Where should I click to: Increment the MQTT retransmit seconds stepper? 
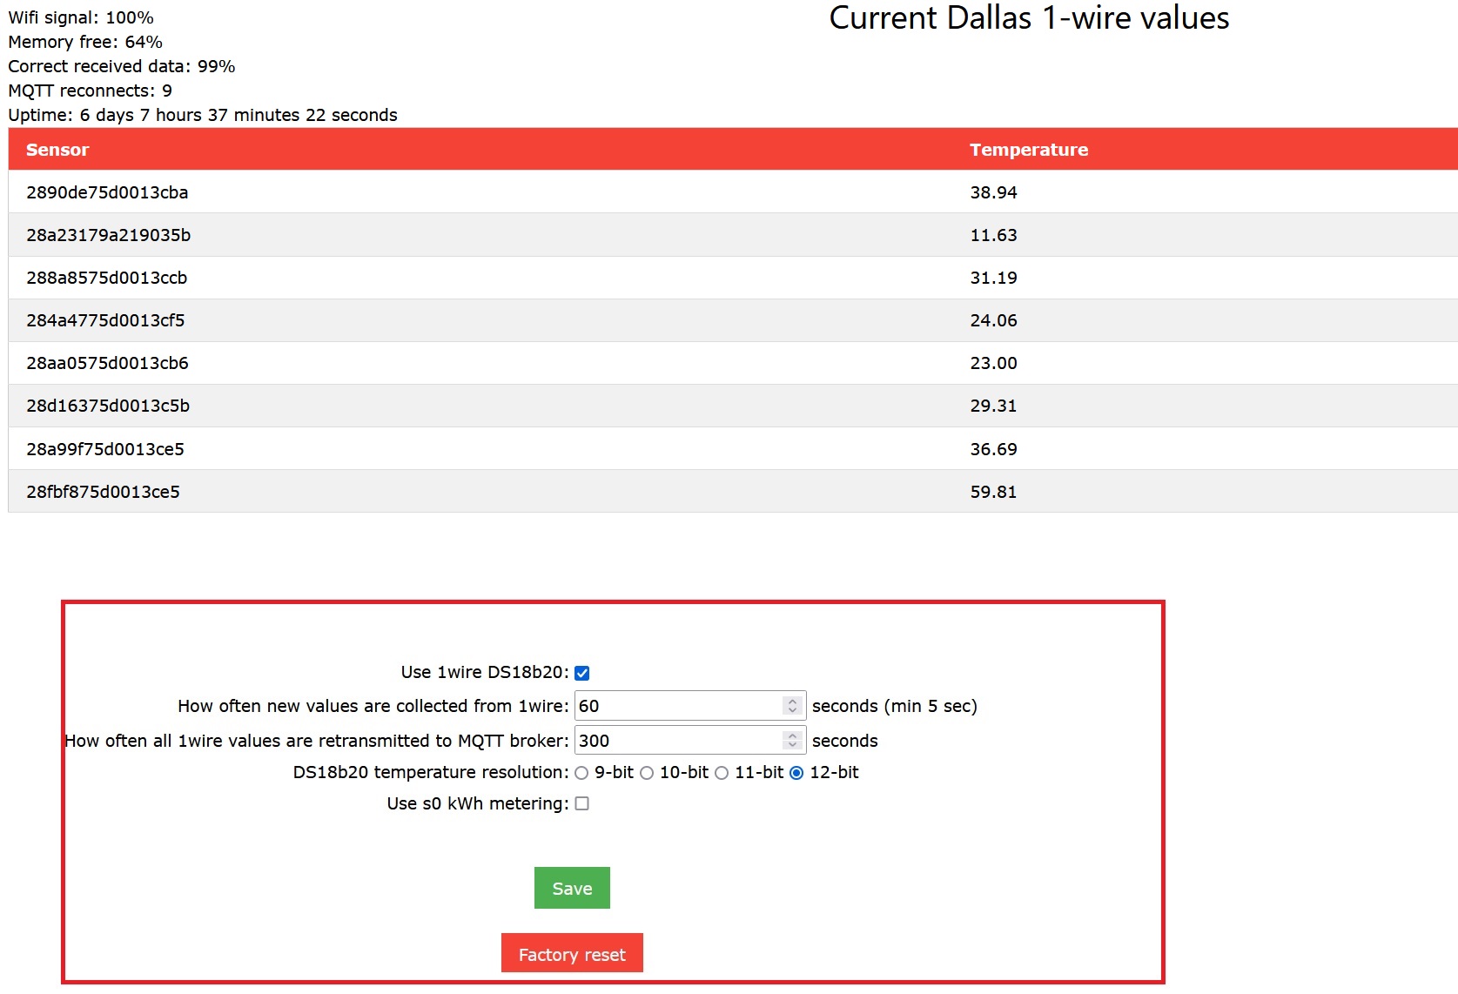point(792,735)
